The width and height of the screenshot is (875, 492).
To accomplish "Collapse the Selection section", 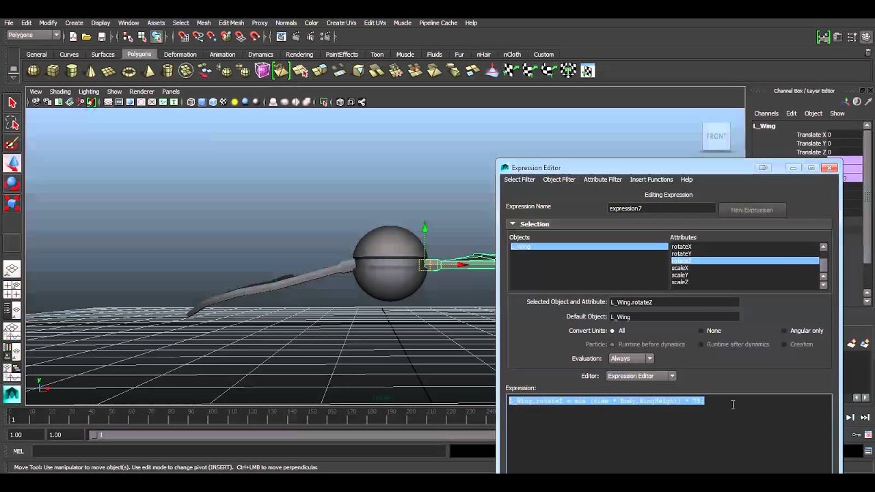I will click(512, 224).
